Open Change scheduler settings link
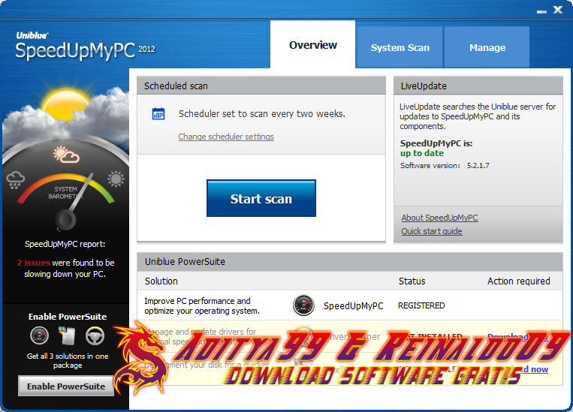The height and width of the screenshot is (412, 573). click(226, 137)
